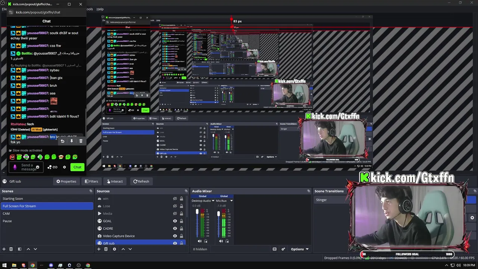This screenshot has width=478, height=269.
Task: Pop out the Scenes dock
Action: pos(90,191)
